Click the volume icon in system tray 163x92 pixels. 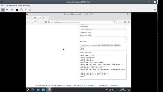tap(107, 90)
